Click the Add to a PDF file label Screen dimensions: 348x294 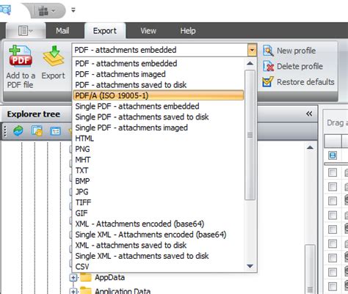(21, 80)
